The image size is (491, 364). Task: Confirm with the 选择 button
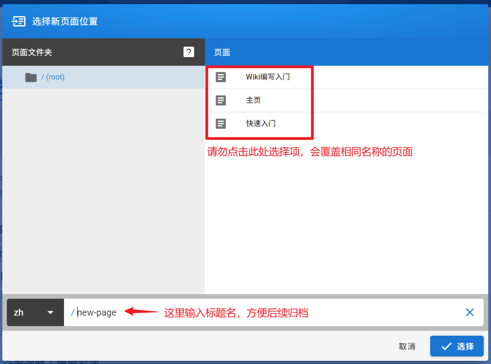coord(457,346)
